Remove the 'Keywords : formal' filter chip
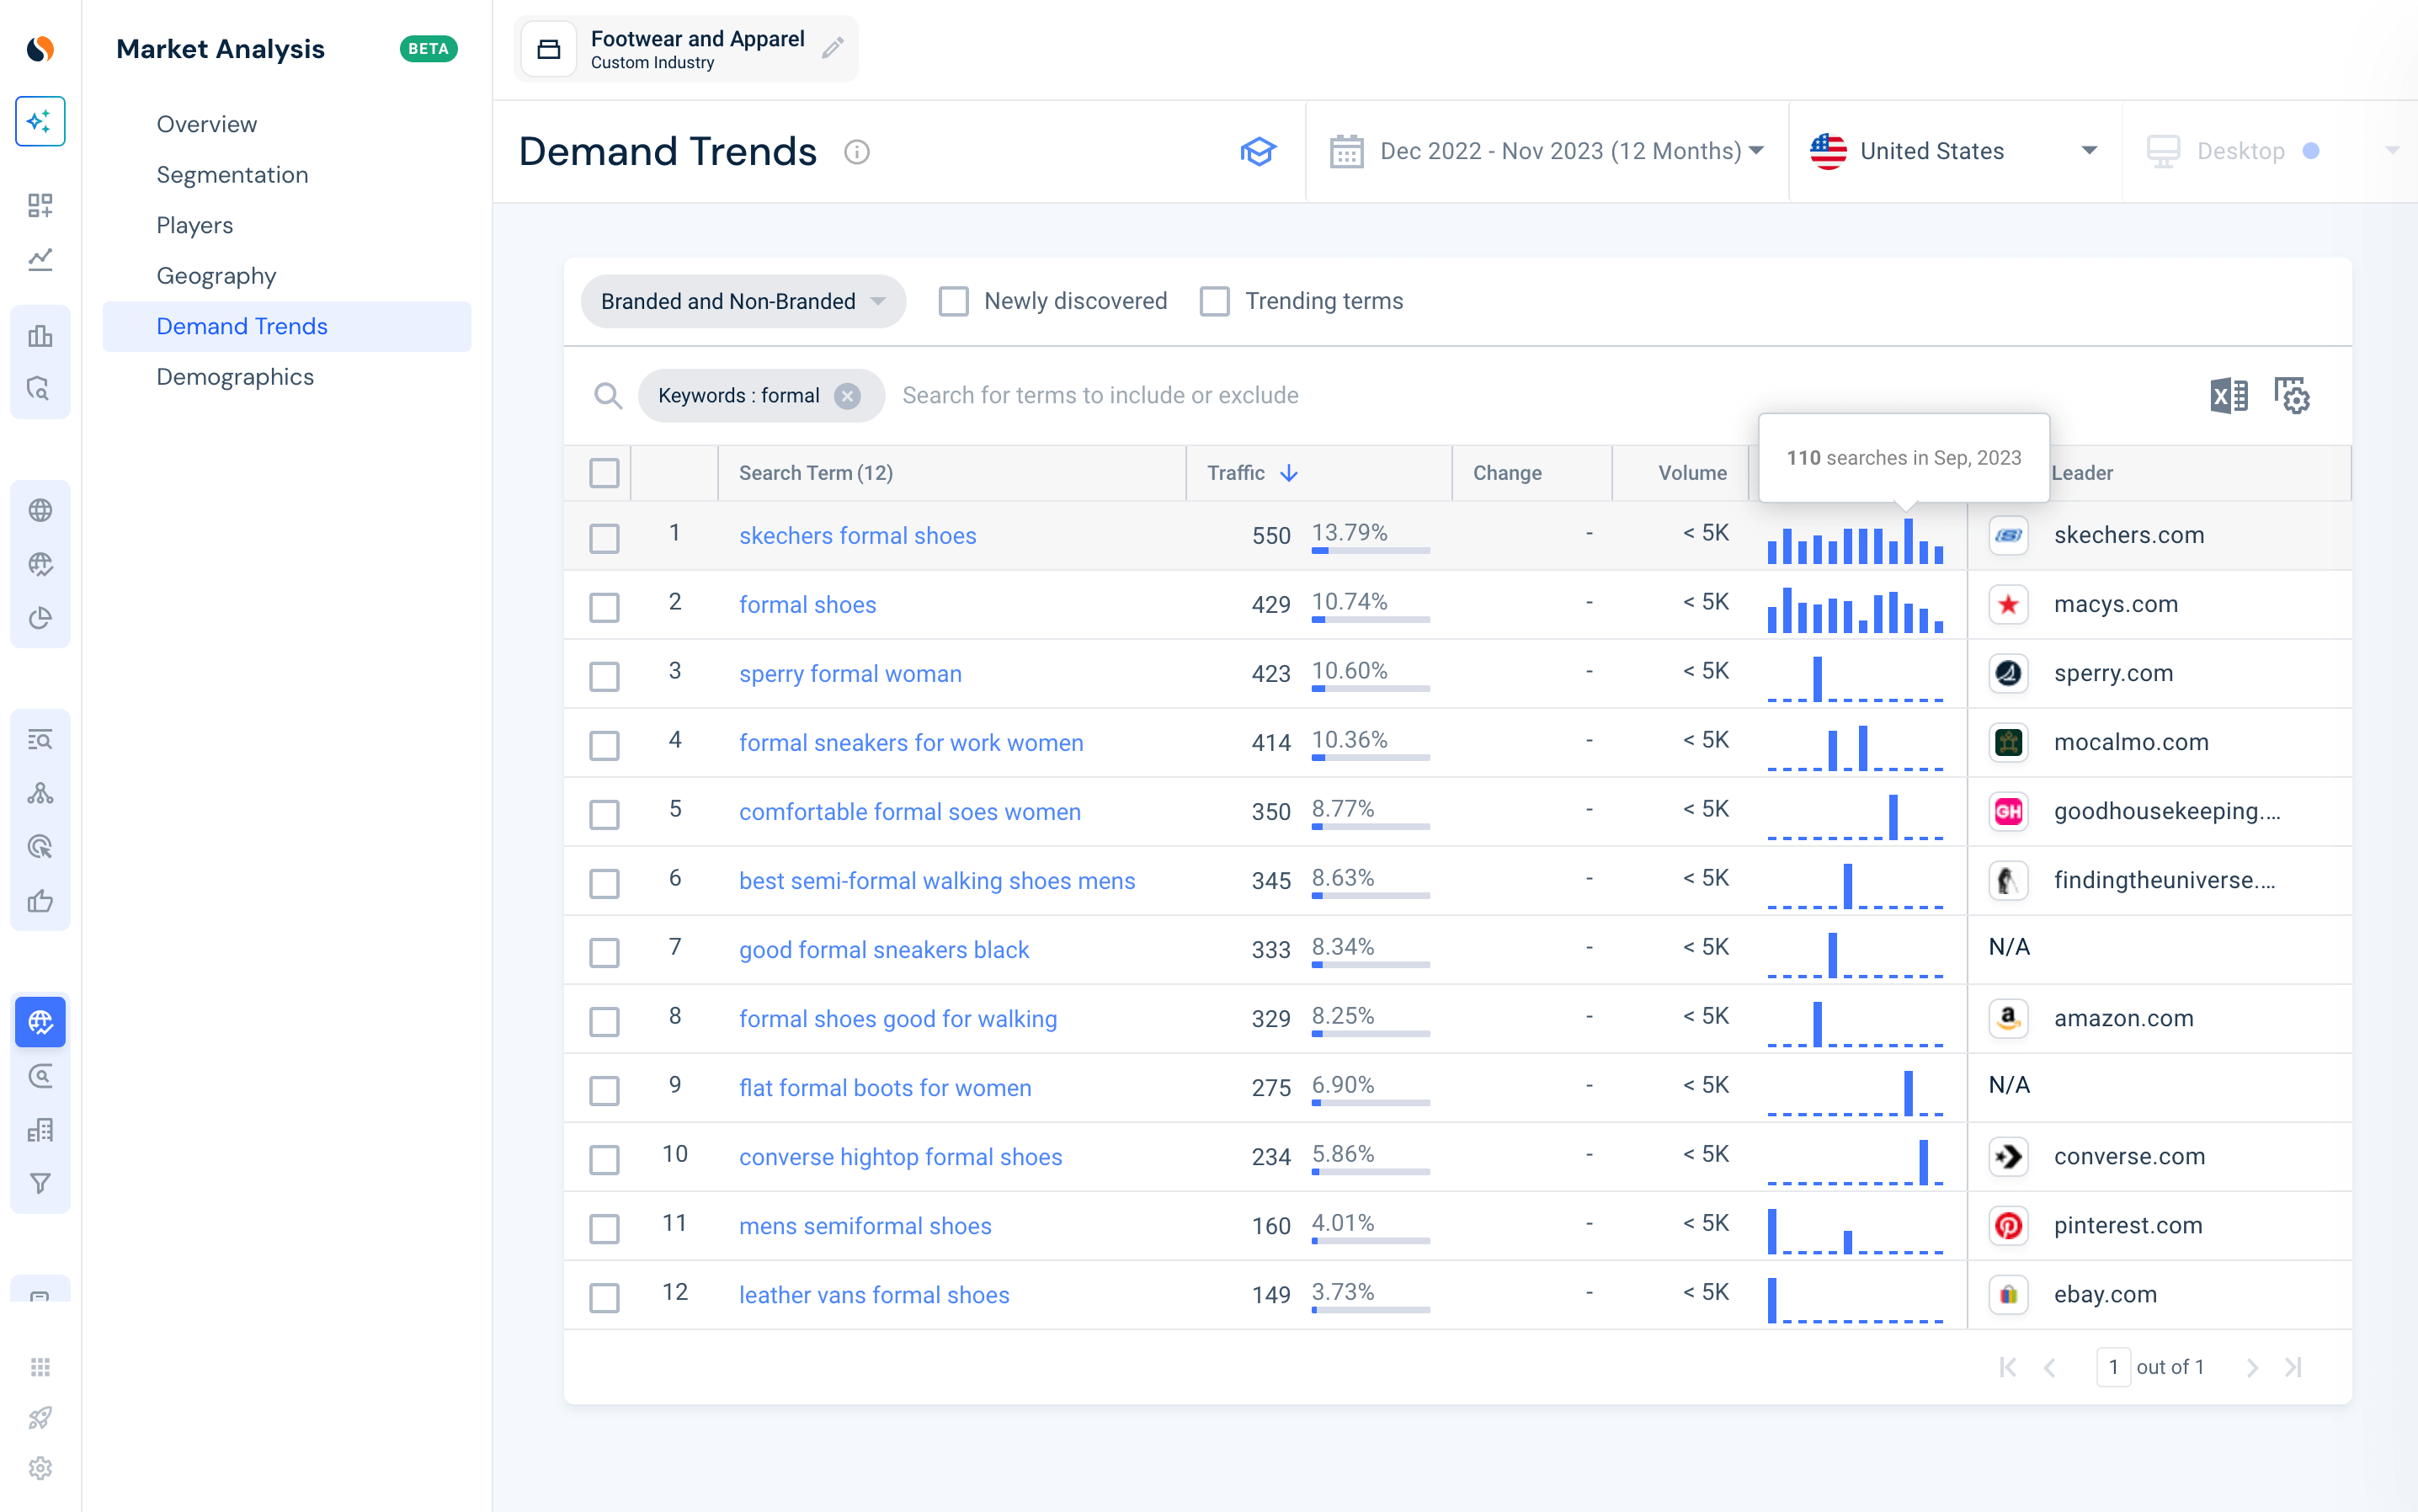The height and width of the screenshot is (1512, 2418). pyautogui.click(x=847, y=395)
